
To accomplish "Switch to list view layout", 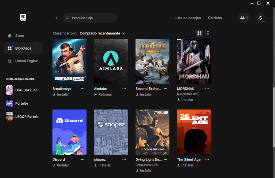I will click(x=207, y=33).
